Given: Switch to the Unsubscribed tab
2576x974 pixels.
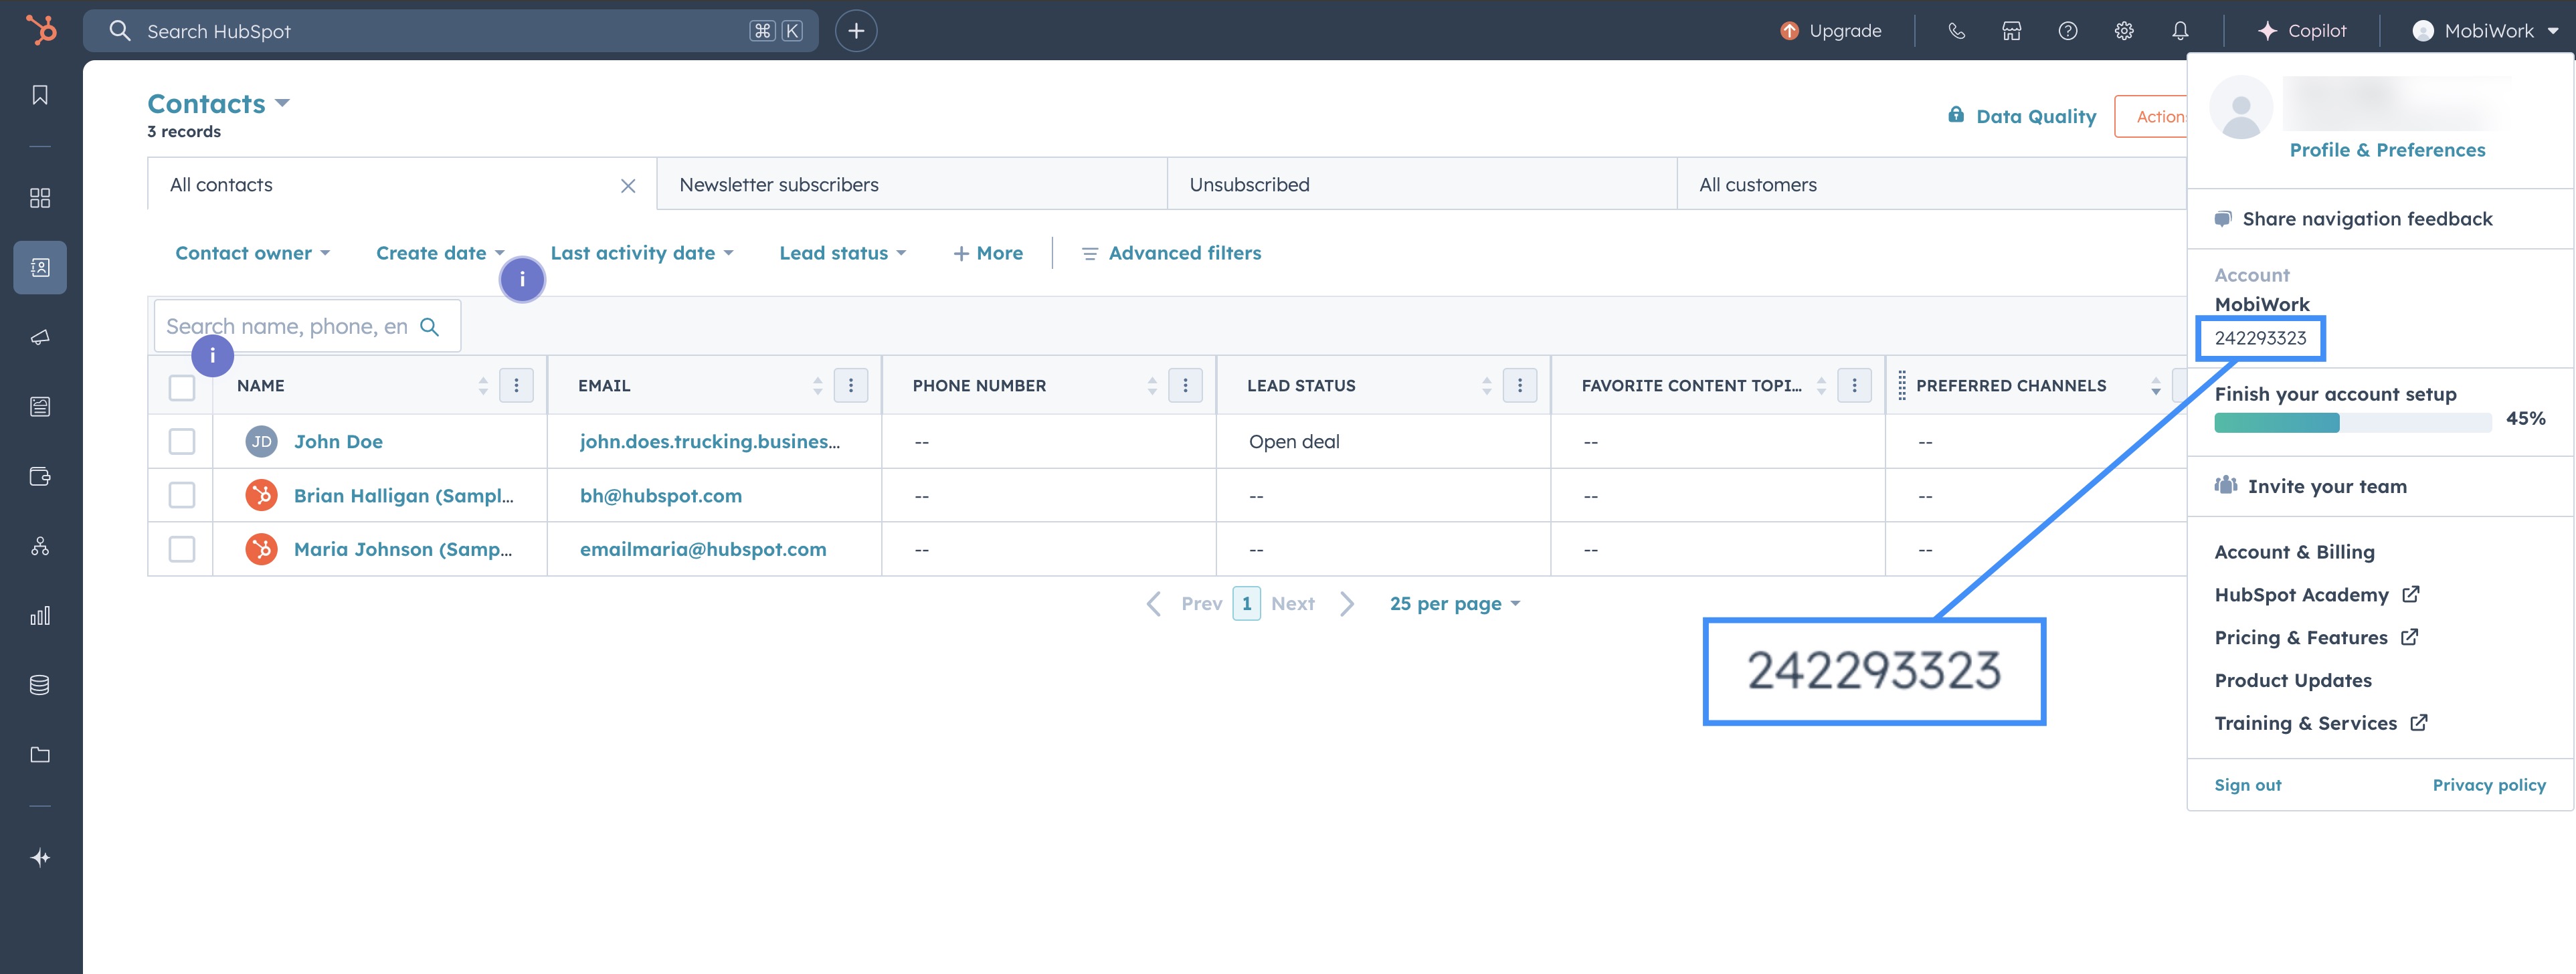Looking at the screenshot, I should pos(1249,185).
